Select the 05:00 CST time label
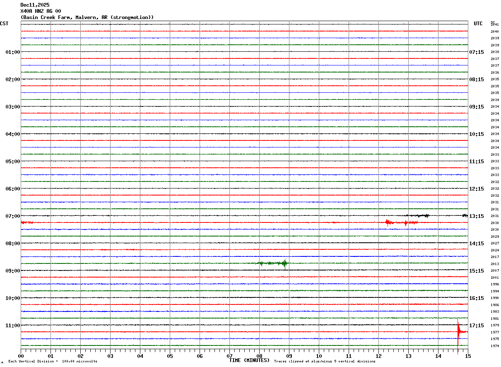501x367 pixels. tap(13, 162)
